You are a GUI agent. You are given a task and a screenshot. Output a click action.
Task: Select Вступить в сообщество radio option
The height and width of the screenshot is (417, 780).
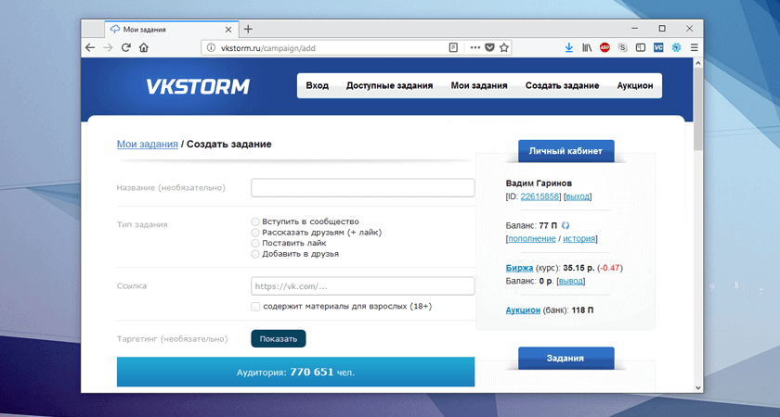(255, 221)
